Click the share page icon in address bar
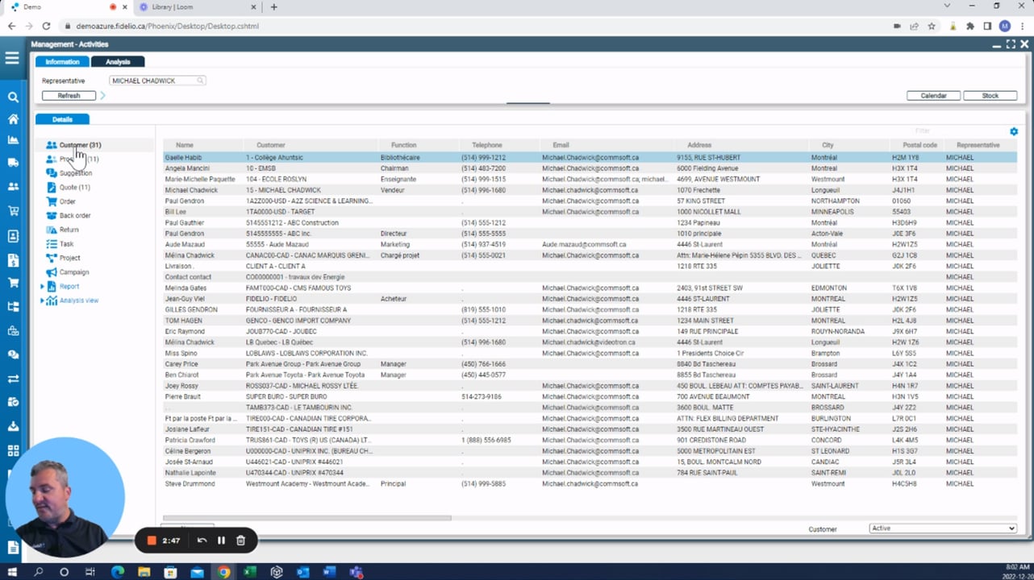Screen dimensions: 1034x580 tap(914, 26)
